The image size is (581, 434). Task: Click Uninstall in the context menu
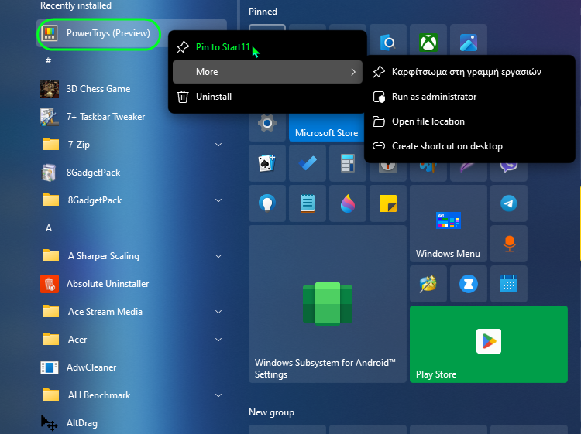(213, 97)
